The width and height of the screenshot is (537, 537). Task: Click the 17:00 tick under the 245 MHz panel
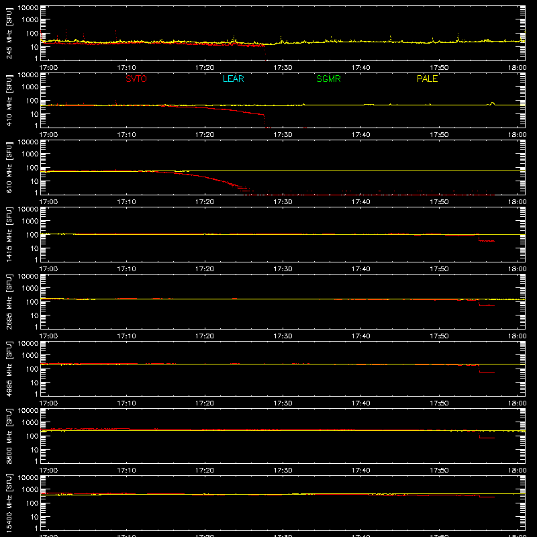(48, 68)
